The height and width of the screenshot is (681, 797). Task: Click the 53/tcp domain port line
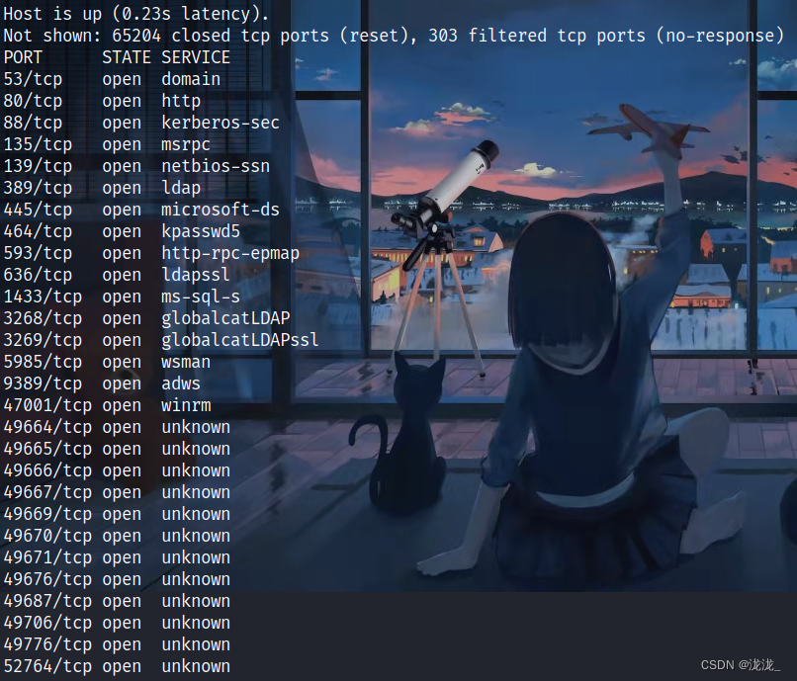112,79
